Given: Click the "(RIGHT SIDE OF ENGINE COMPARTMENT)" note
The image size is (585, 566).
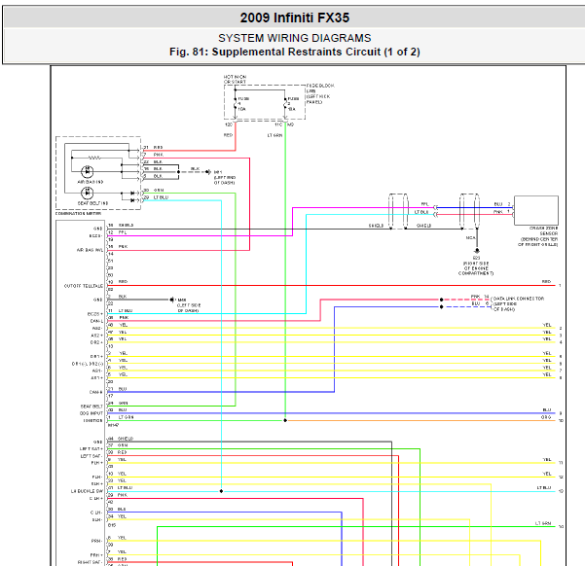Looking at the screenshot, I should 476,268.
